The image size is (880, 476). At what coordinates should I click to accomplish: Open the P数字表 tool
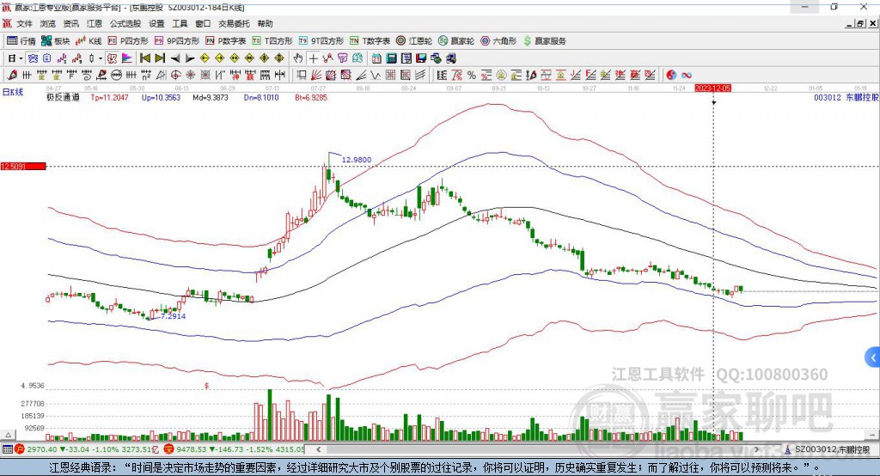point(226,41)
